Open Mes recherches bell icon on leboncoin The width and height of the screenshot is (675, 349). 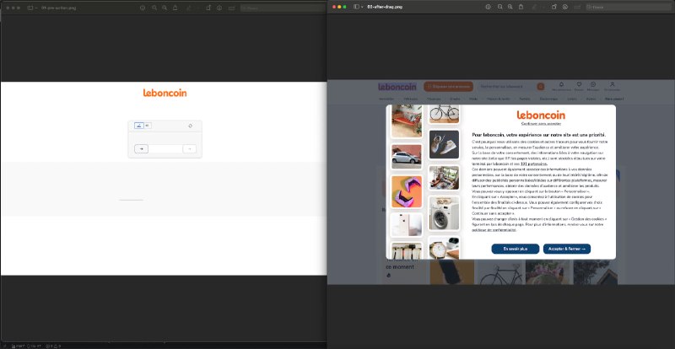[x=561, y=86]
